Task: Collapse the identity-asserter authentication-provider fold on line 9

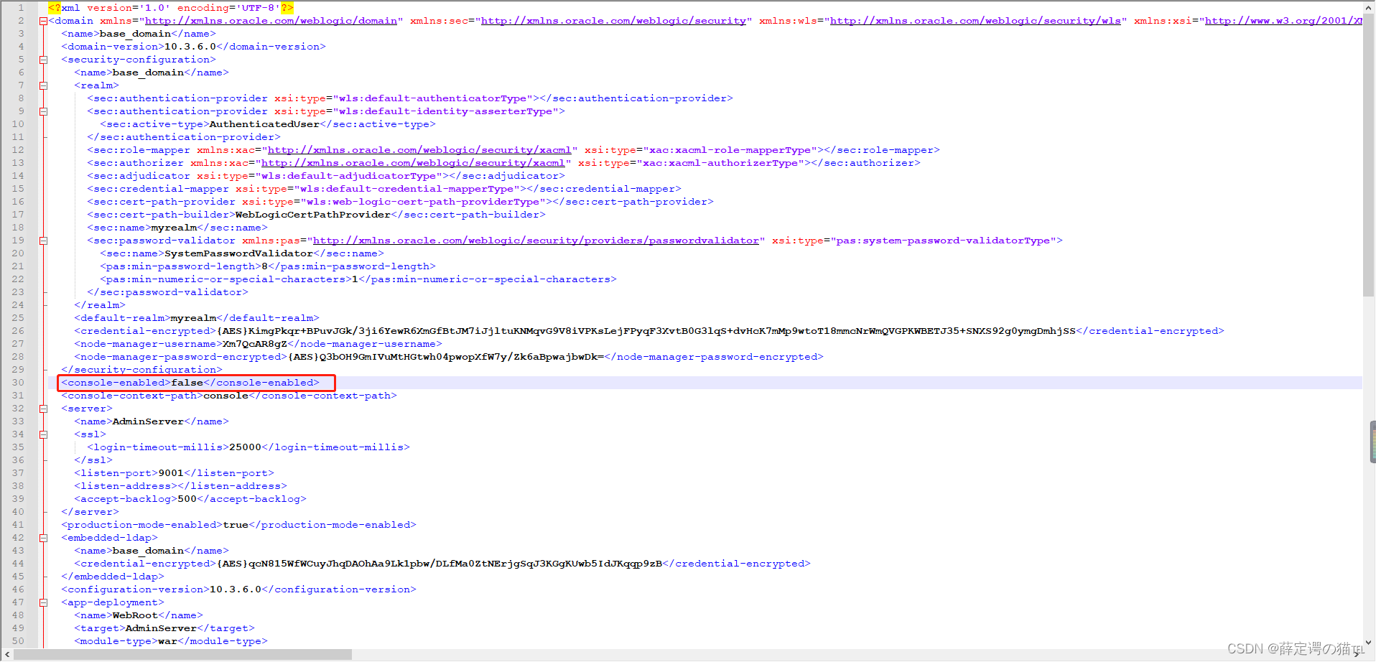Action: point(43,111)
